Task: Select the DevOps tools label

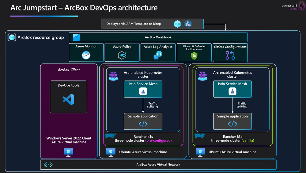Action: click(x=69, y=85)
